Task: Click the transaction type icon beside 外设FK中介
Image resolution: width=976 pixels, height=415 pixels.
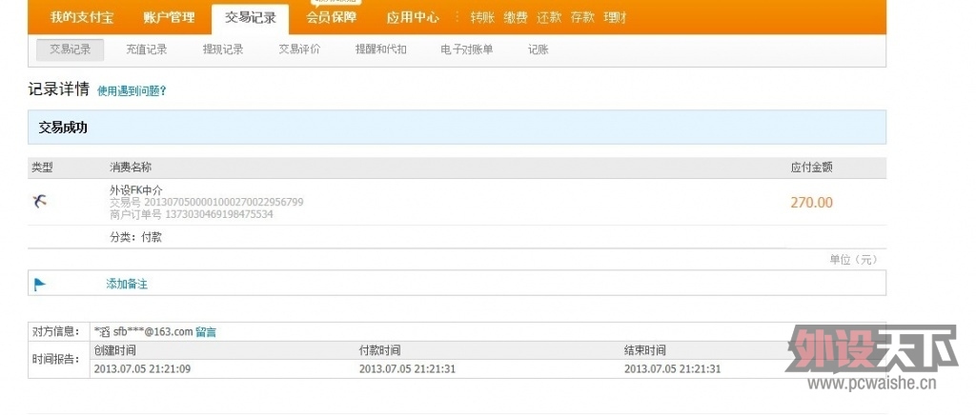Action: click(39, 201)
